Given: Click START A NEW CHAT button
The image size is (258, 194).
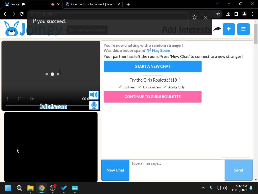Looking at the screenshot, I should (x=152, y=66).
